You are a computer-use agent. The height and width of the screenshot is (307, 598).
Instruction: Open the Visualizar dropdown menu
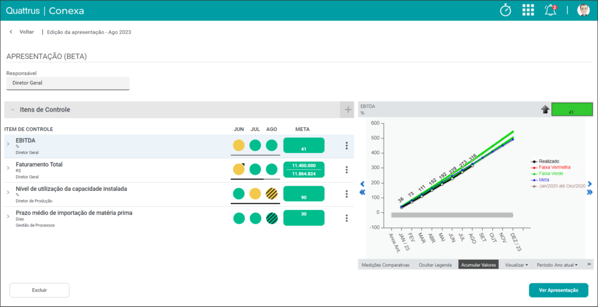click(516, 264)
